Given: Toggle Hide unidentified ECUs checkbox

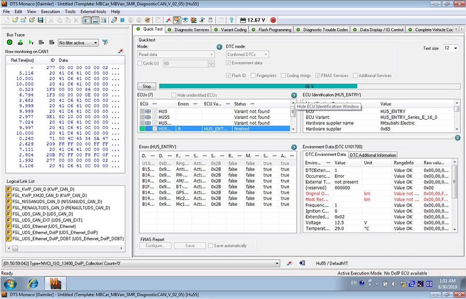Looking at the screenshot, I should coord(174,95).
